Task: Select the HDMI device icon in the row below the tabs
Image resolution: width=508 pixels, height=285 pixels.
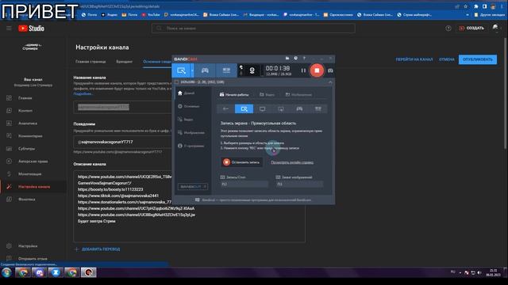Action: click(317, 109)
